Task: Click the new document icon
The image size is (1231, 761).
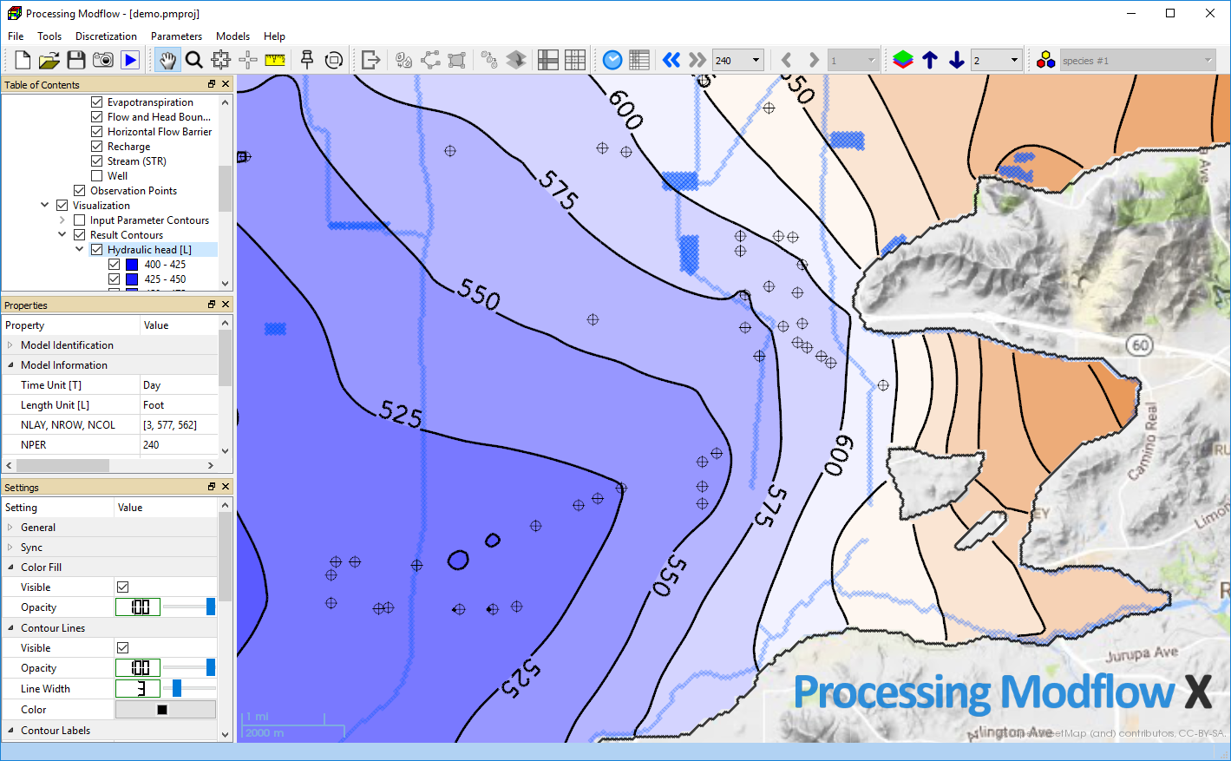Action: [x=23, y=60]
